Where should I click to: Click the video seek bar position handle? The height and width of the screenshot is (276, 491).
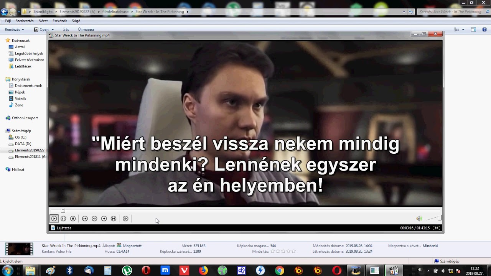tap(63, 211)
